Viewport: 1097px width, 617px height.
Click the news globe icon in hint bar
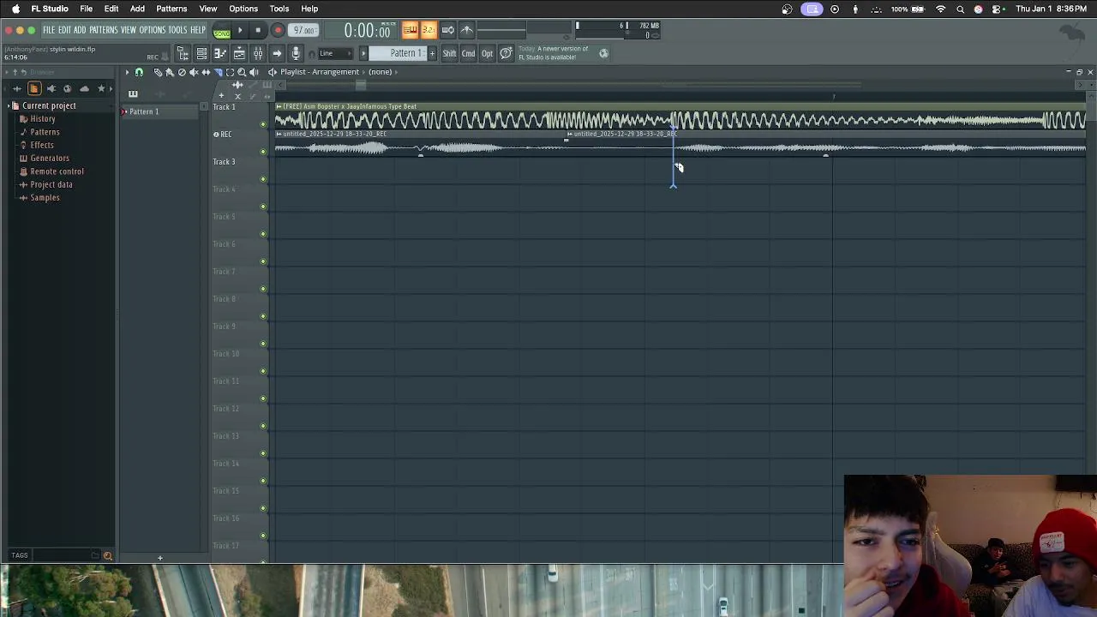[x=603, y=53]
